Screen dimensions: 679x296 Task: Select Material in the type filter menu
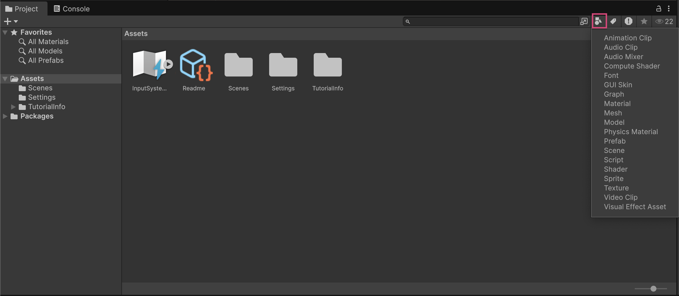(x=617, y=103)
